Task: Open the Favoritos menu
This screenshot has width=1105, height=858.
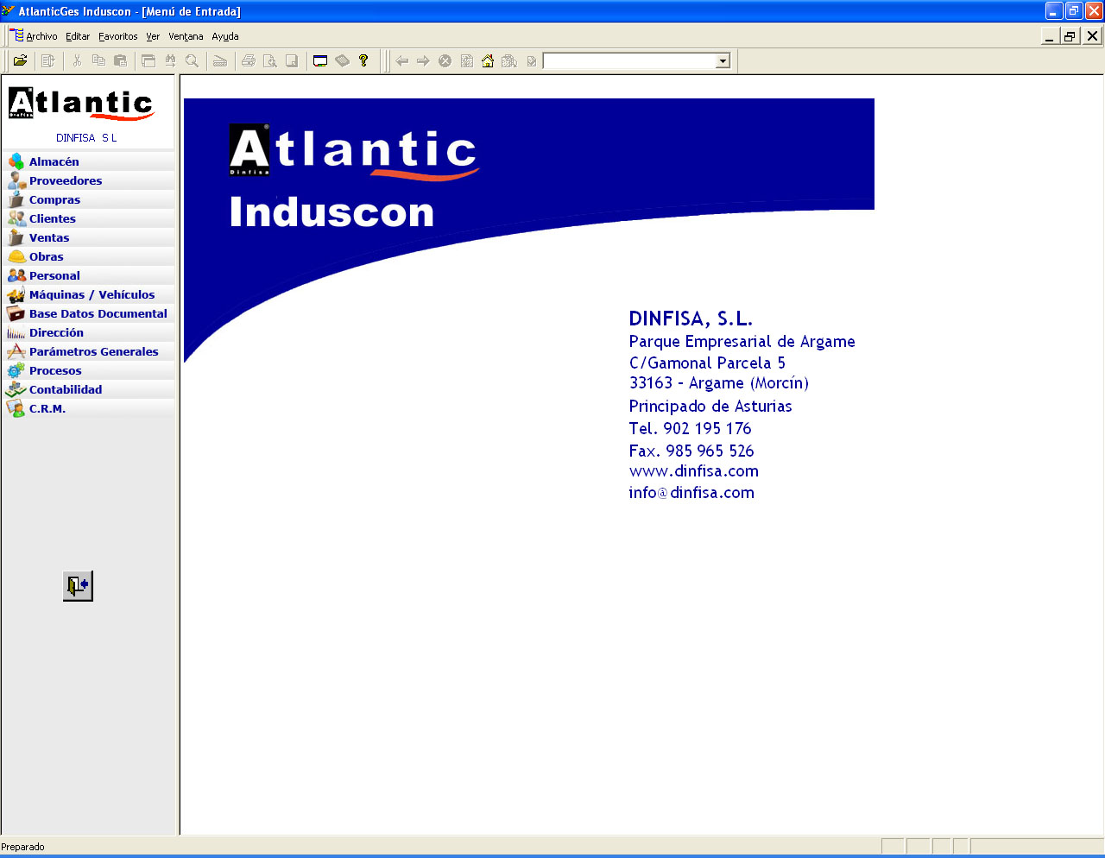Action: click(x=118, y=36)
